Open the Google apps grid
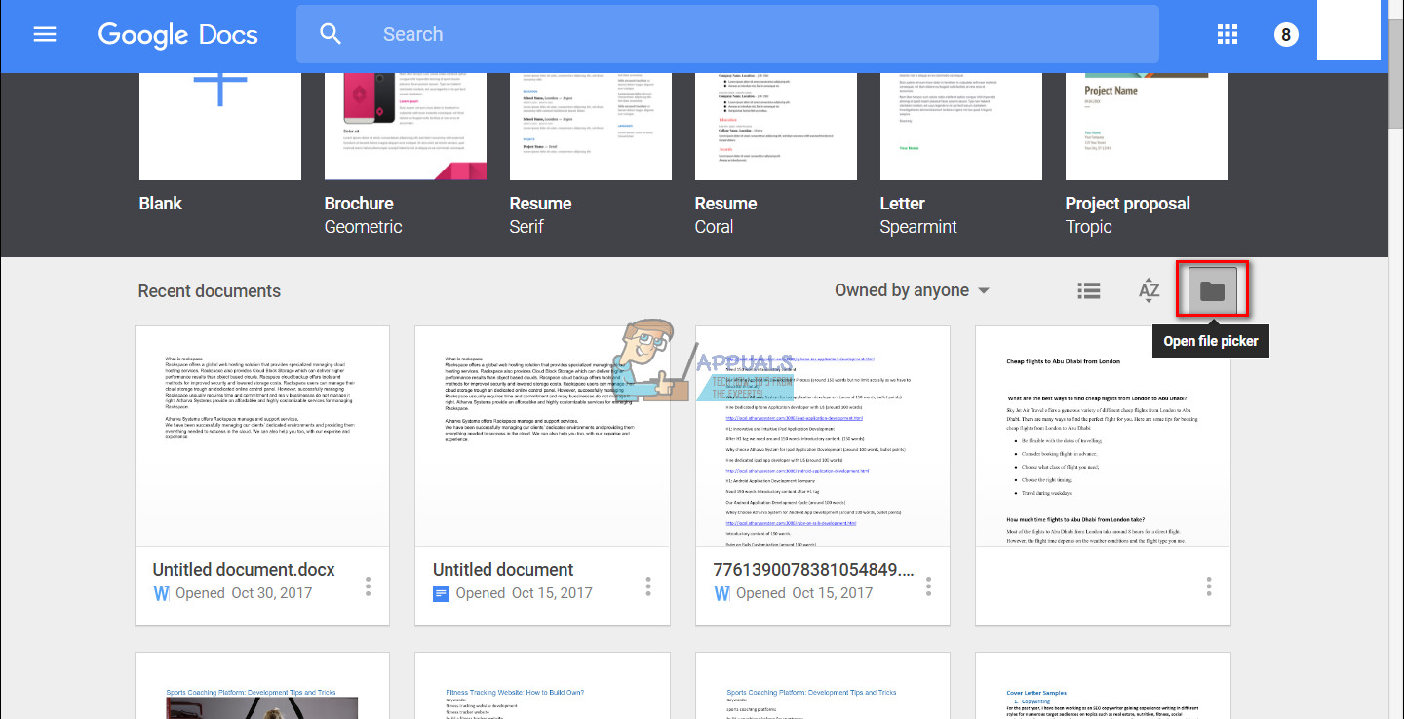Screen dimensions: 1404x719 point(1227,33)
